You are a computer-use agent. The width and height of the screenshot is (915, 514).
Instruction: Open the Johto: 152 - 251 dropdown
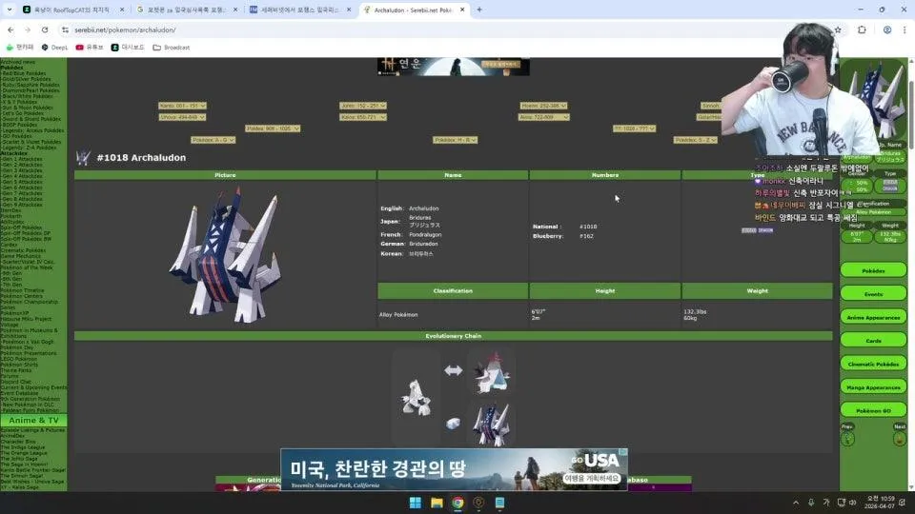point(363,106)
